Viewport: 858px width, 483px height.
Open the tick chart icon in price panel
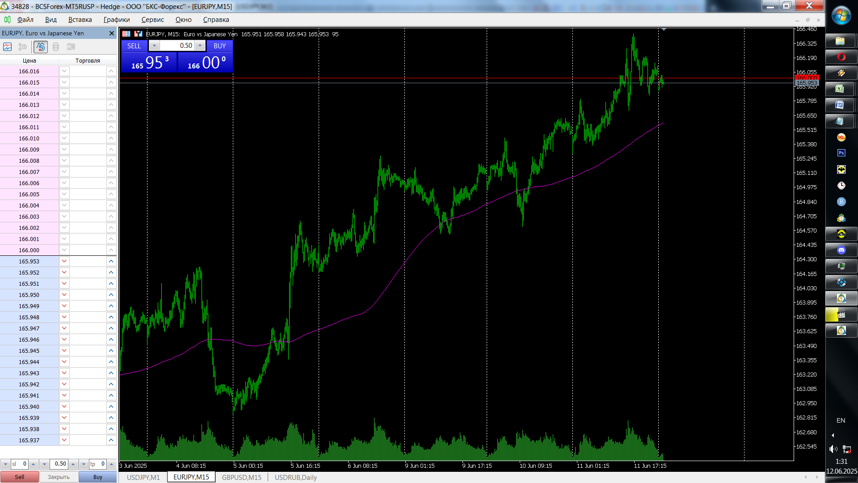click(x=8, y=47)
